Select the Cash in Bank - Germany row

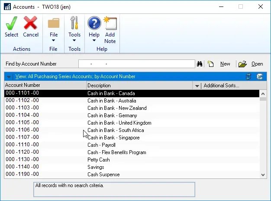click(112, 115)
